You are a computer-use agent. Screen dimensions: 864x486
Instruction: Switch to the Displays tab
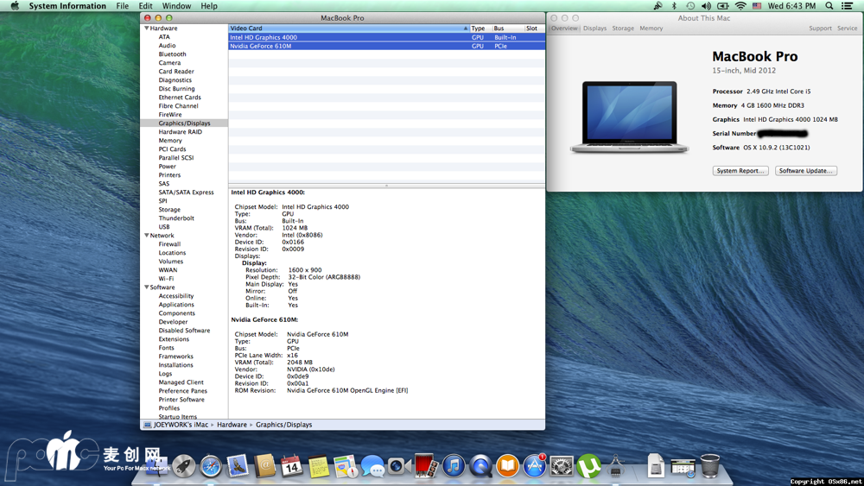point(594,28)
